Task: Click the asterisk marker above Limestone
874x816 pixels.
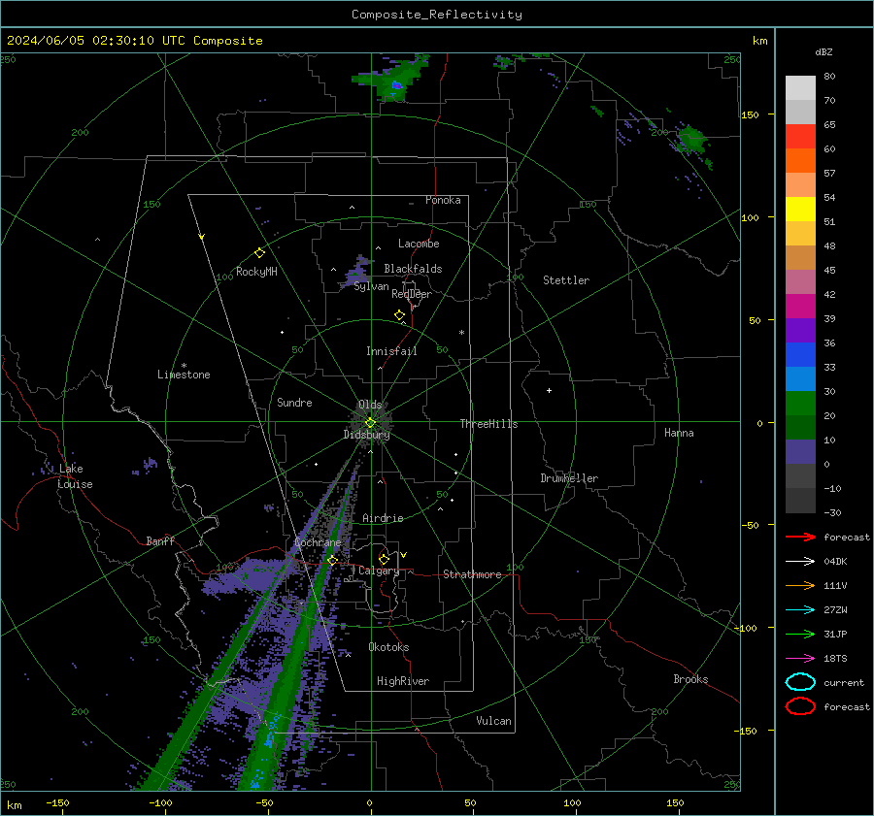Action: (184, 366)
